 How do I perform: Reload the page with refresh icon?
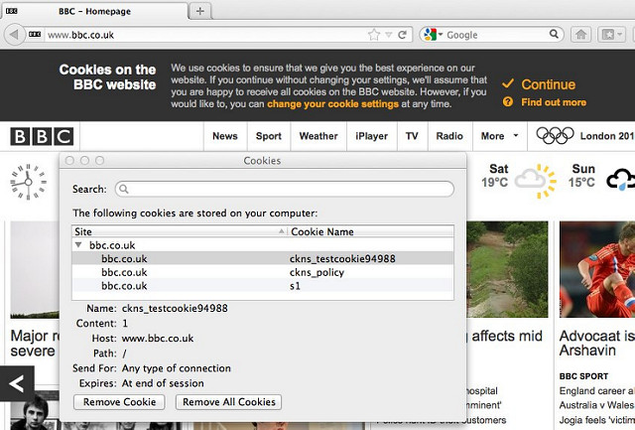point(402,35)
